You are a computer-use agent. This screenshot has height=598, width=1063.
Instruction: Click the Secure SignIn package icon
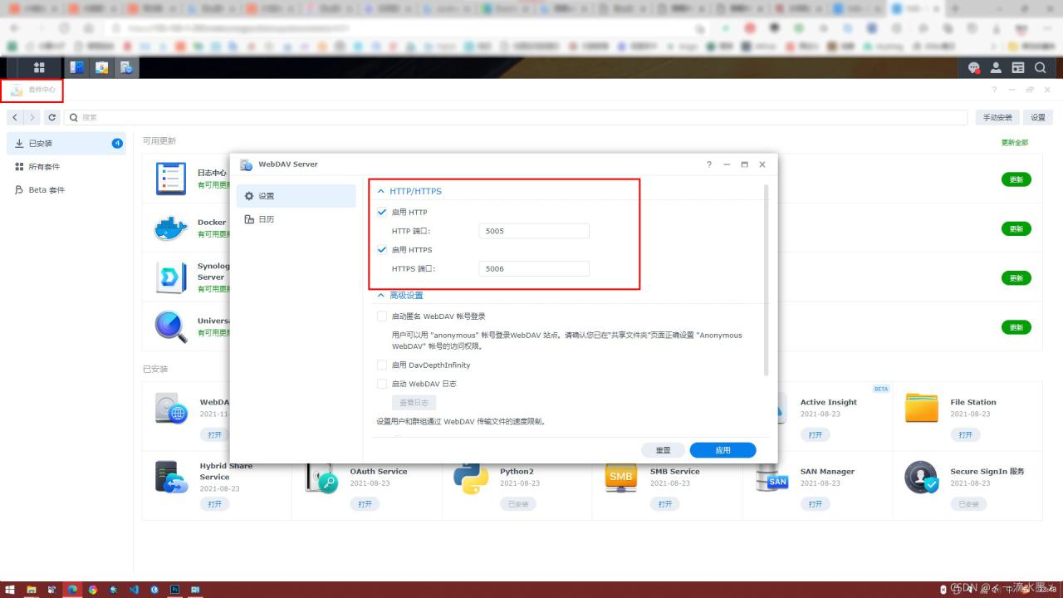(921, 478)
